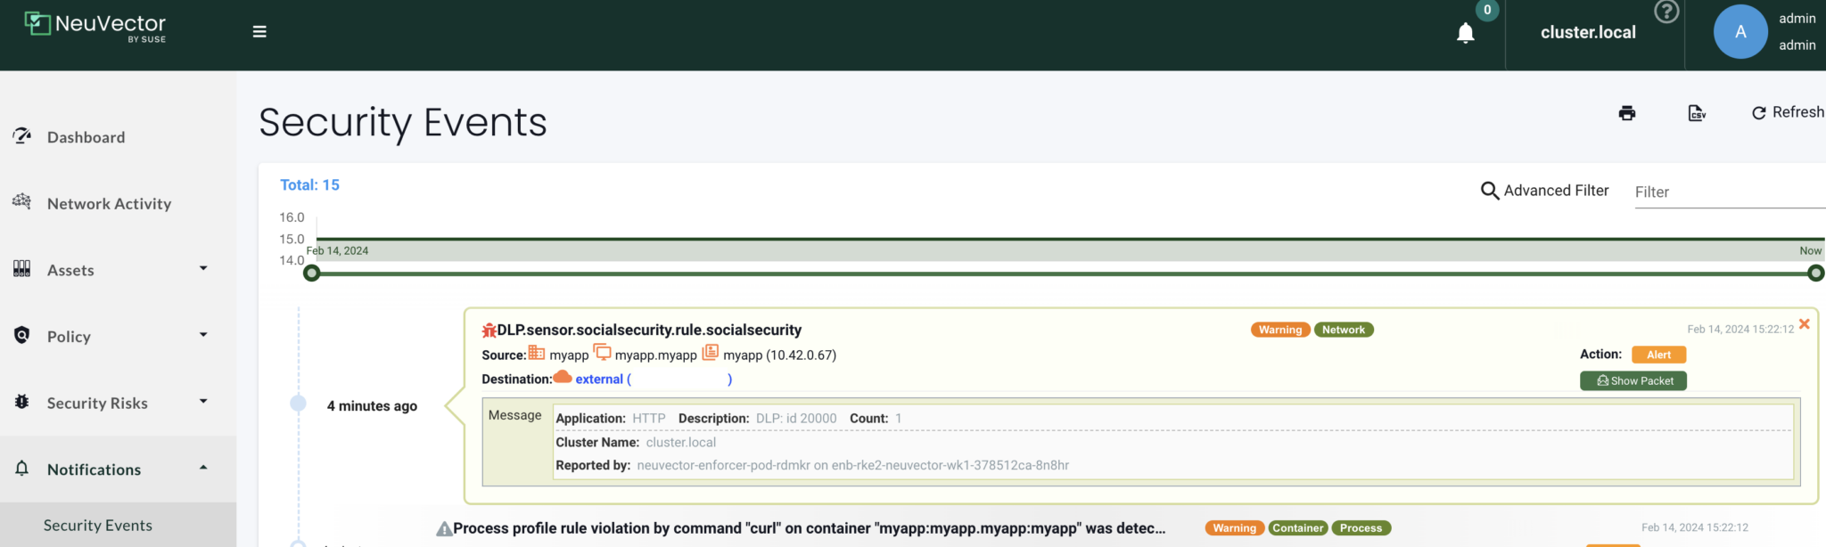The width and height of the screenshot is (1826, 547).
Task: Open the Dashboard page
Action: [86, 137]
